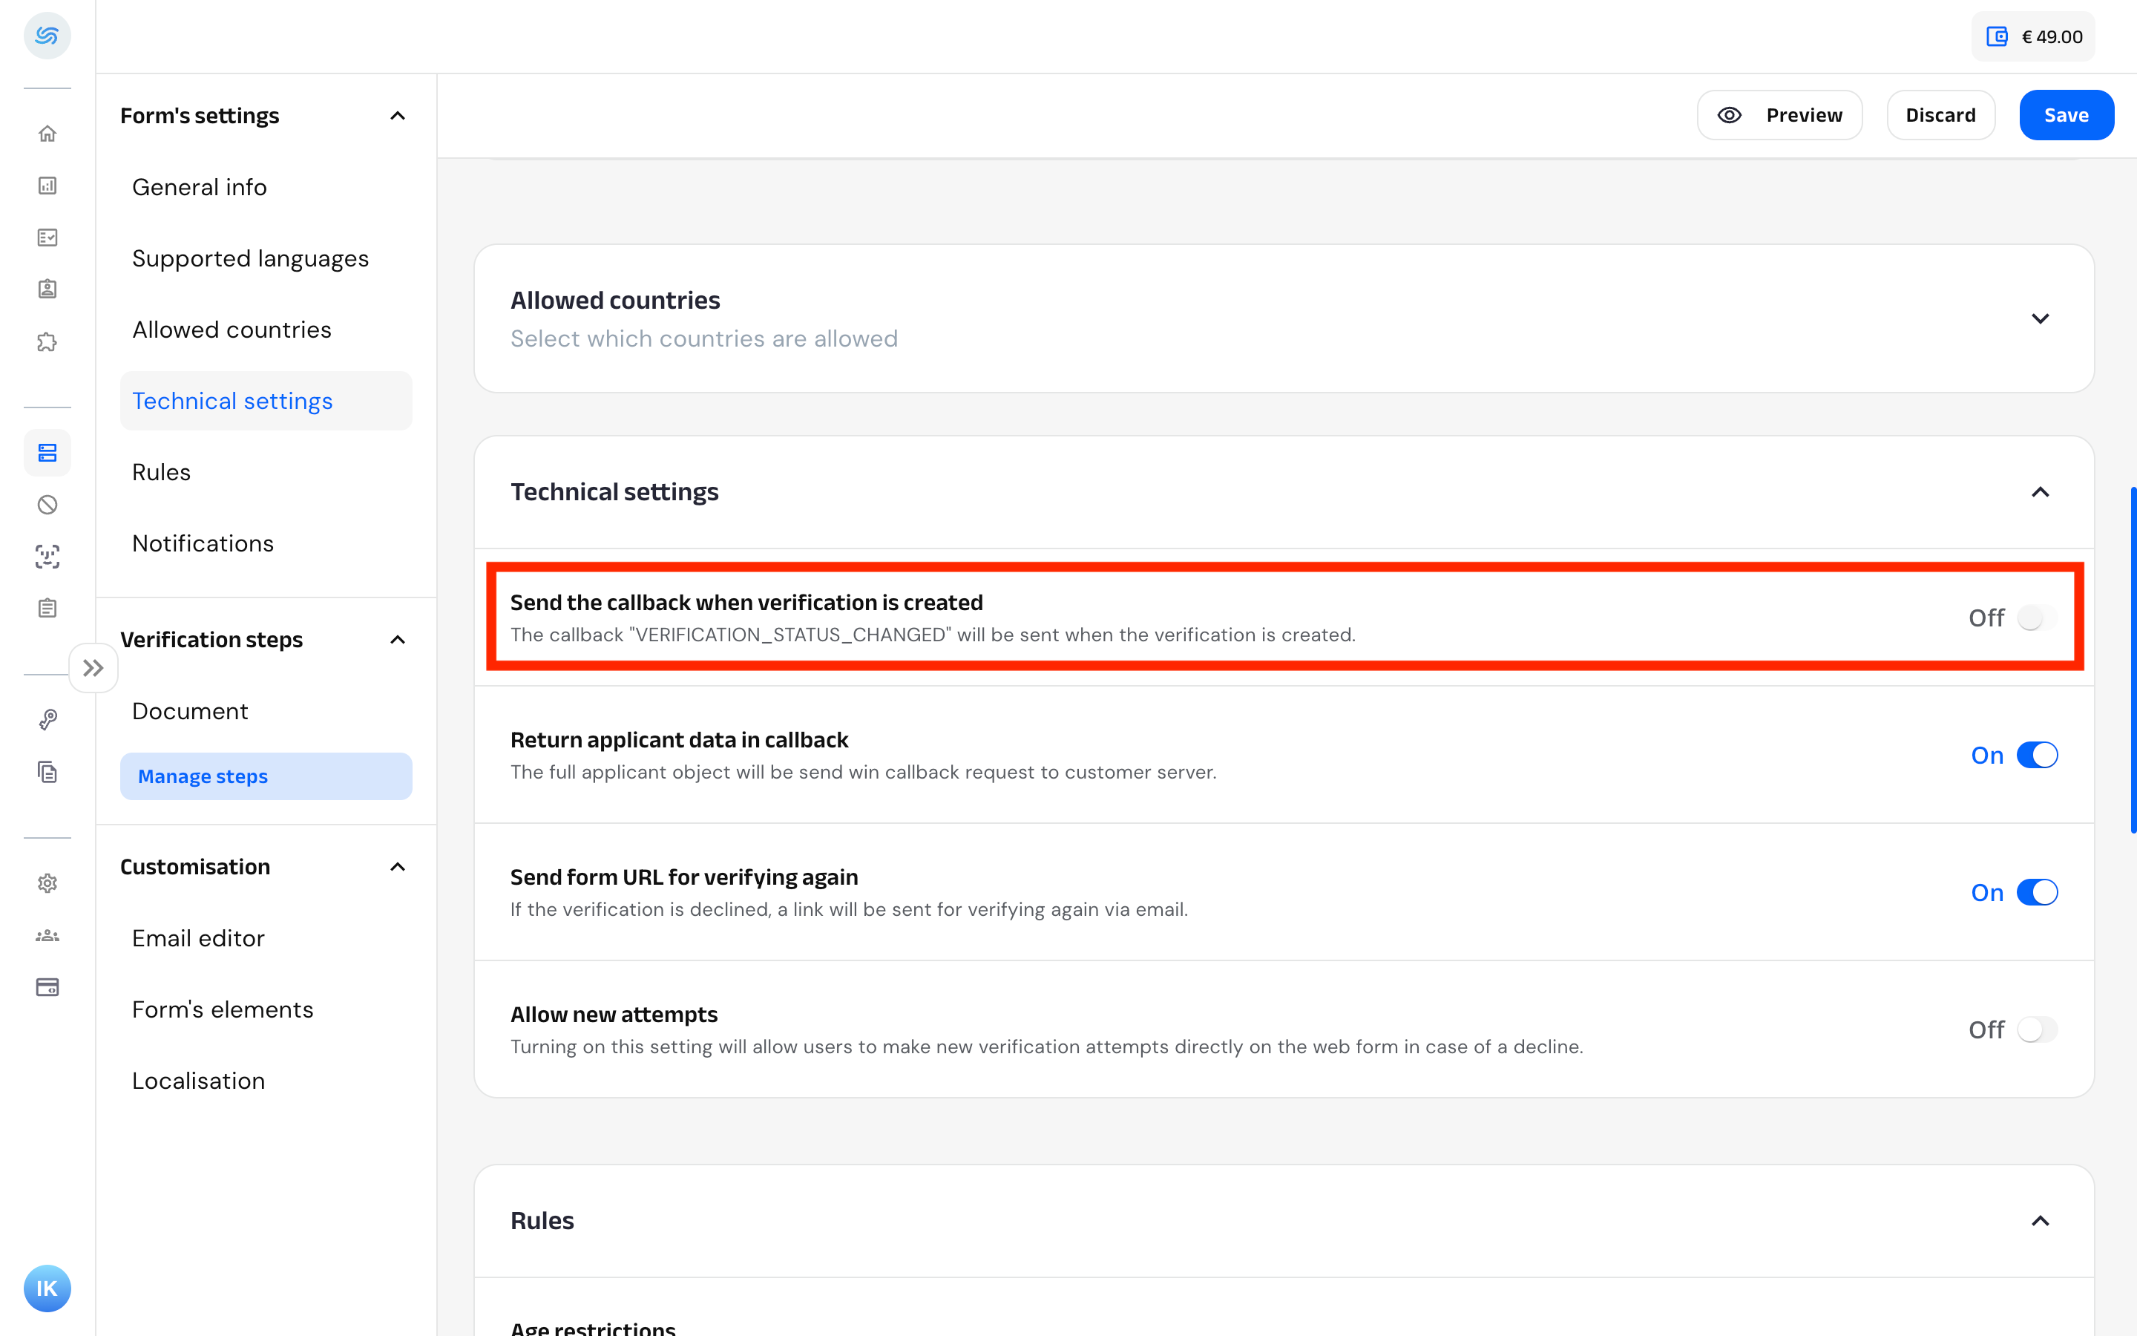Collapse the Rules card

pos(2040,1221)
